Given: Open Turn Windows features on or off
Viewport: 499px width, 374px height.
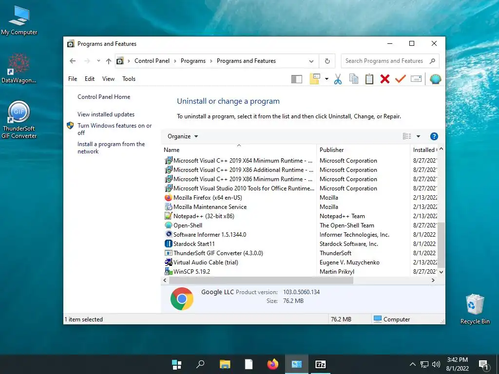Looking at the screenshot, I should click(x=115, y=129).
